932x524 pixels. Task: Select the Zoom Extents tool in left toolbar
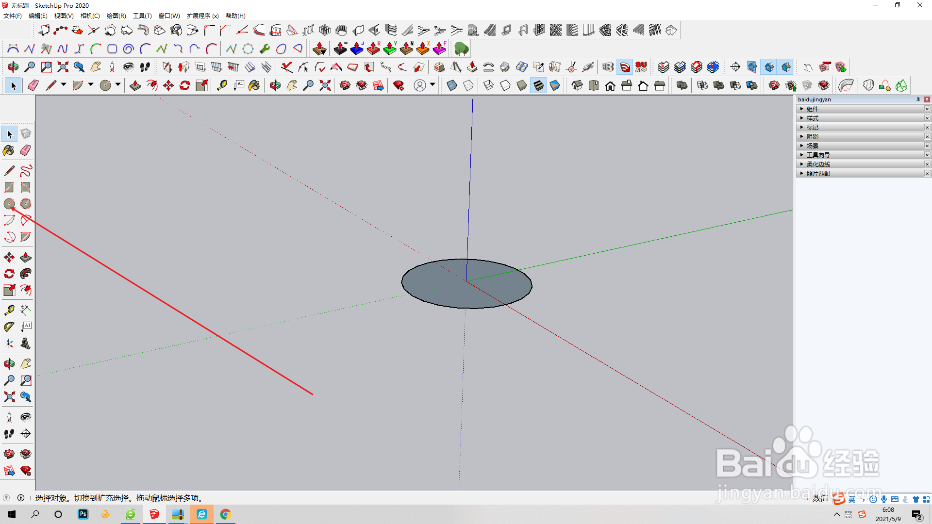click(x=9, y=397)
